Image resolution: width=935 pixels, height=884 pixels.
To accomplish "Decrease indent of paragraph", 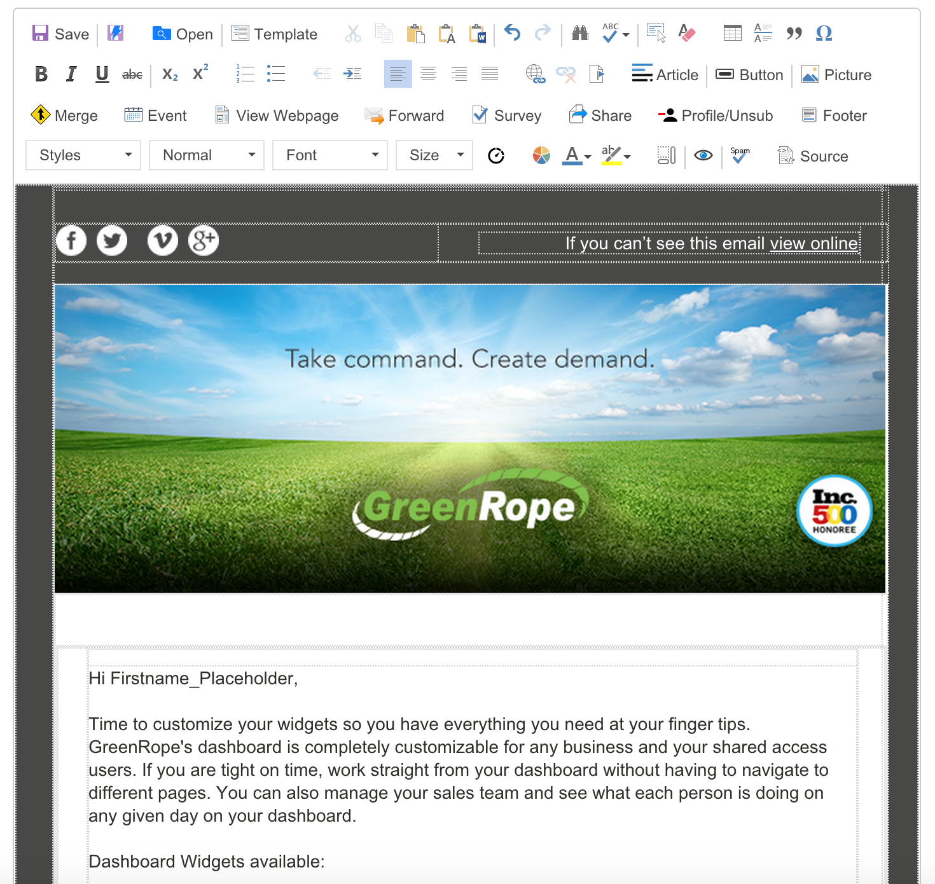I will point(322,74).
